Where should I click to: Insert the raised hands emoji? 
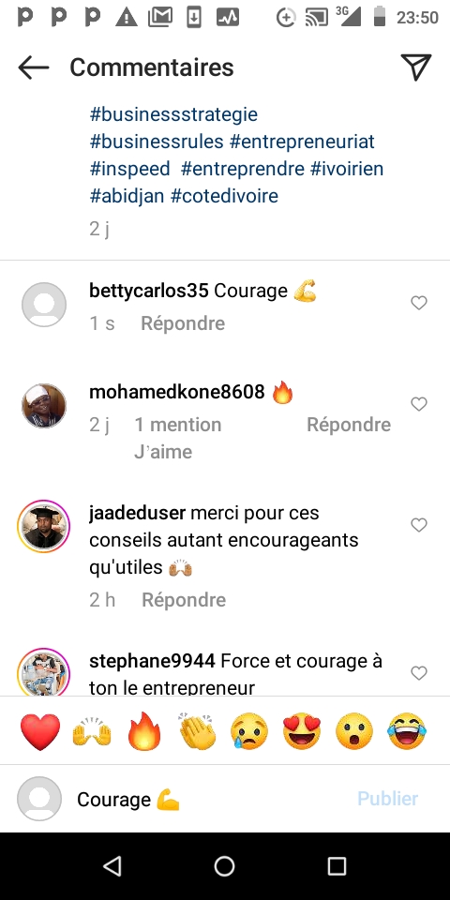(92, 732)
